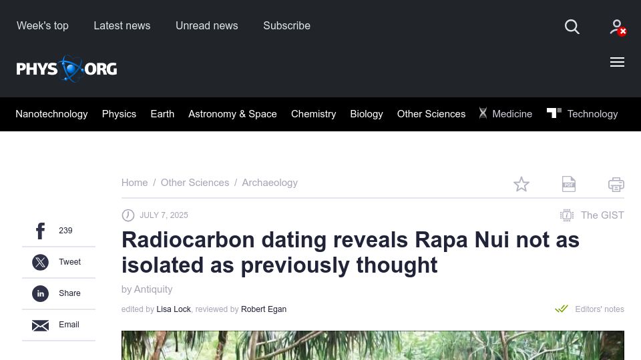The image size is (641, 360).
Task: Open Biology category
Action: tap(367, 114)
